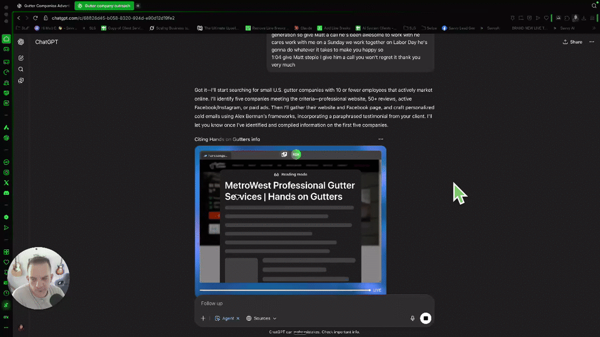The width and height of the screenshot is (600, 337).
Task: Open a new browser tab
Action: (138, 6)
